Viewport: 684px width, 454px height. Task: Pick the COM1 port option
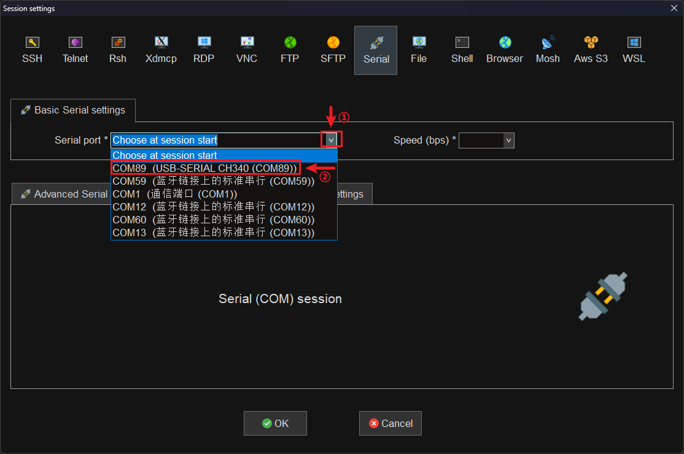point(175,194)
